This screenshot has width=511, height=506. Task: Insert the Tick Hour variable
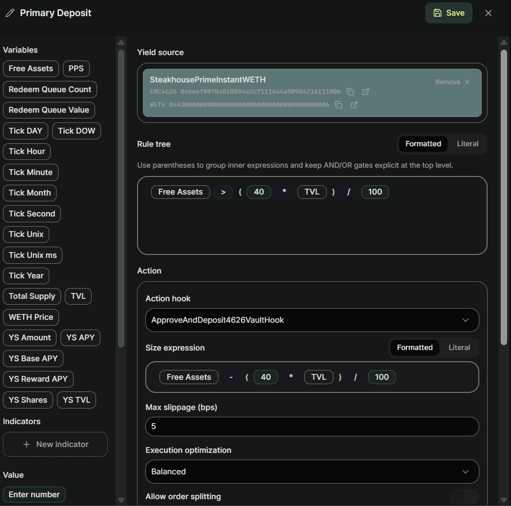pyautogui.click(x=27, y=152)
